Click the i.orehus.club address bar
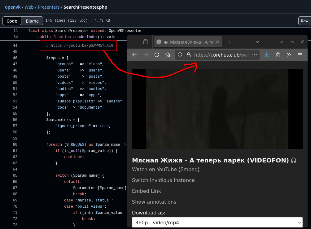 point(221,55)
